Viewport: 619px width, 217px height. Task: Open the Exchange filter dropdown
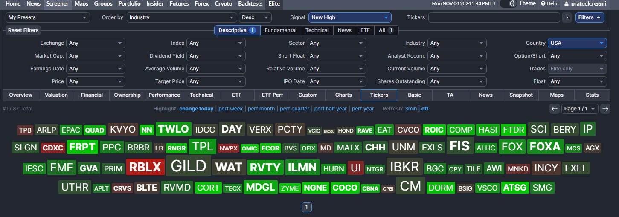click(x=96, y=43)
